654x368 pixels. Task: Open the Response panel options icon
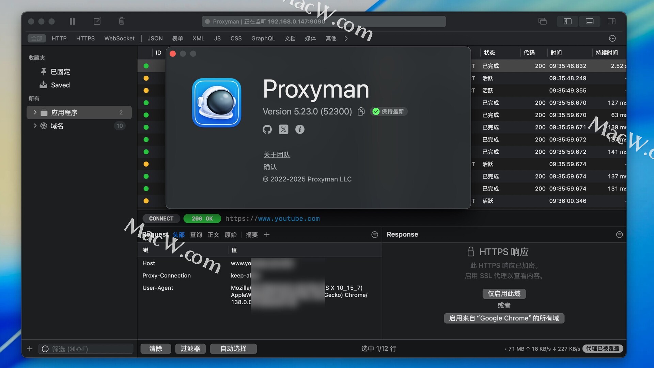619,234
